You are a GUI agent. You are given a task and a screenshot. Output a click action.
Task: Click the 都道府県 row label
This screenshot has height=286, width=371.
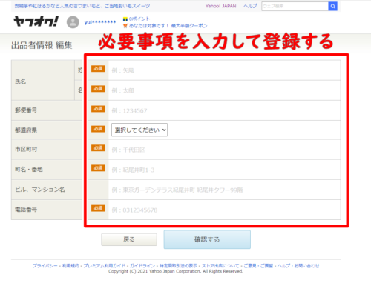click(x=26, y=130)
